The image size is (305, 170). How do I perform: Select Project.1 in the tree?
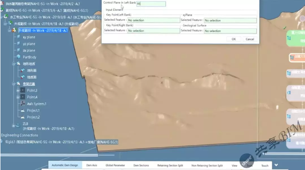33,110
